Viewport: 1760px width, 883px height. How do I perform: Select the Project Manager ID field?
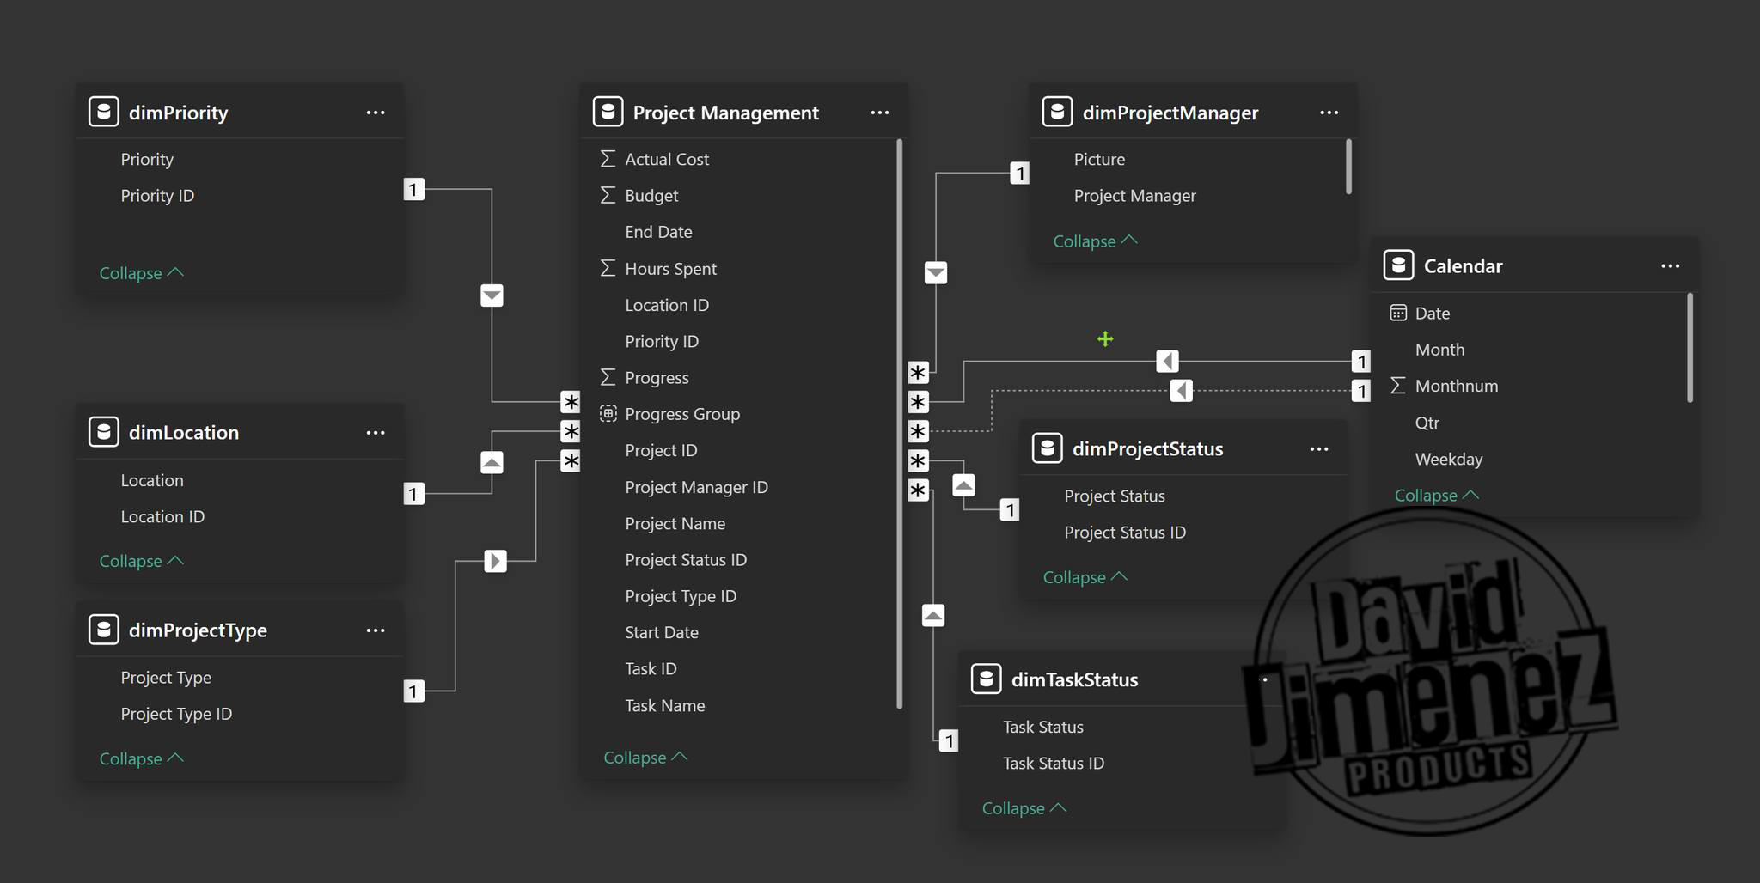click(696, 487)
